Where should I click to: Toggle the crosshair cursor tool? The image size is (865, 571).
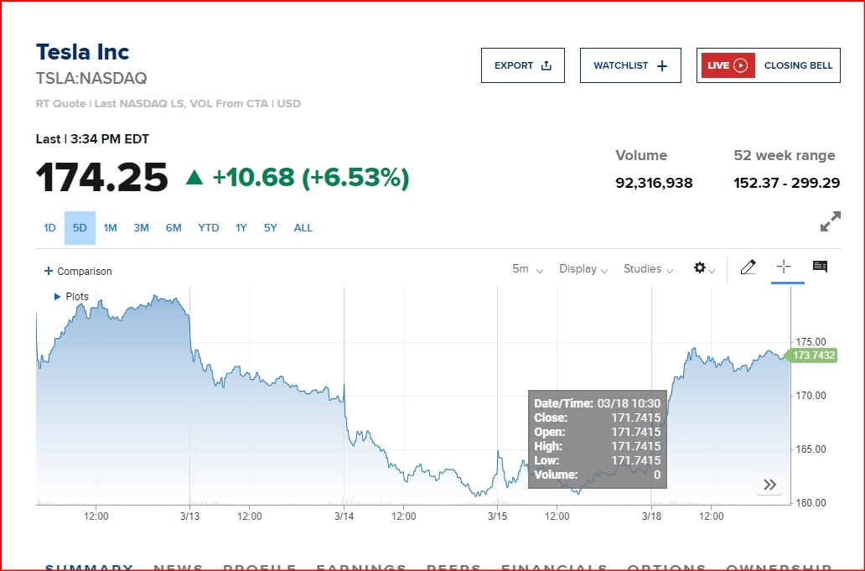784,267
